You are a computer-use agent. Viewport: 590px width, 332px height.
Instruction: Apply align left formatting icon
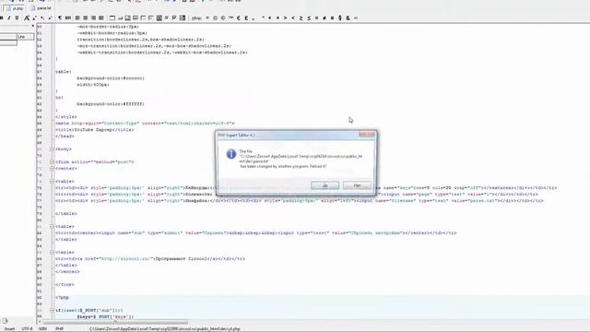[77, 18]
